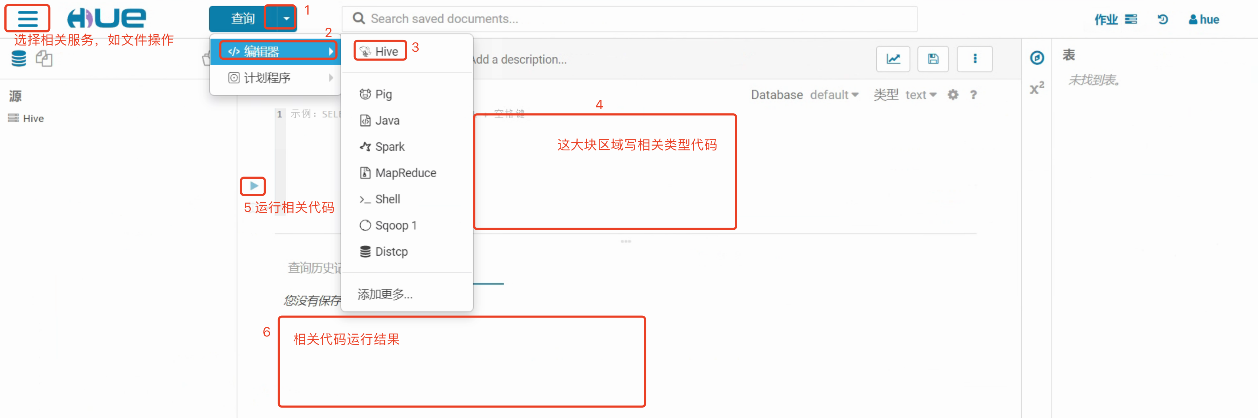
Task: Expand the Database default dropdown
Action: pos(834,95)
